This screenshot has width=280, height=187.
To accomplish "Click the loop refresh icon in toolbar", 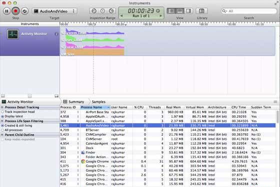I will click(x=24, y=11).
